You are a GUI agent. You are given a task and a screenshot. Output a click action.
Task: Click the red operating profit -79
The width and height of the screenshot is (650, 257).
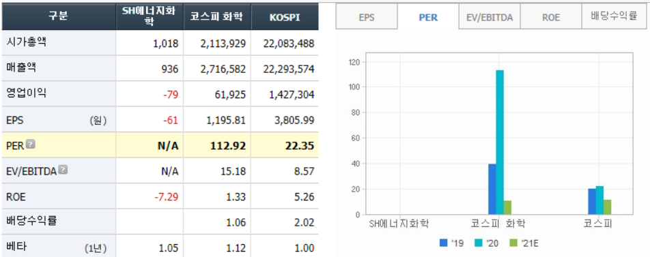click(x=171, y=95)
